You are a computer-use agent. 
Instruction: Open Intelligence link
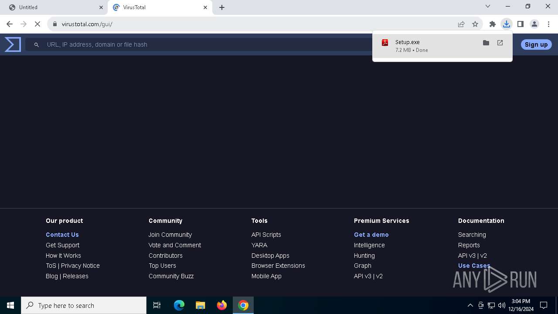369,245
